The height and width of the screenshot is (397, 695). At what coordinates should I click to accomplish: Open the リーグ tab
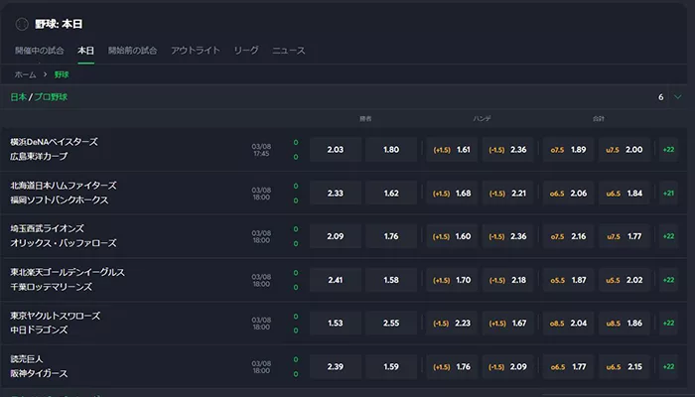tap(245, 50)
